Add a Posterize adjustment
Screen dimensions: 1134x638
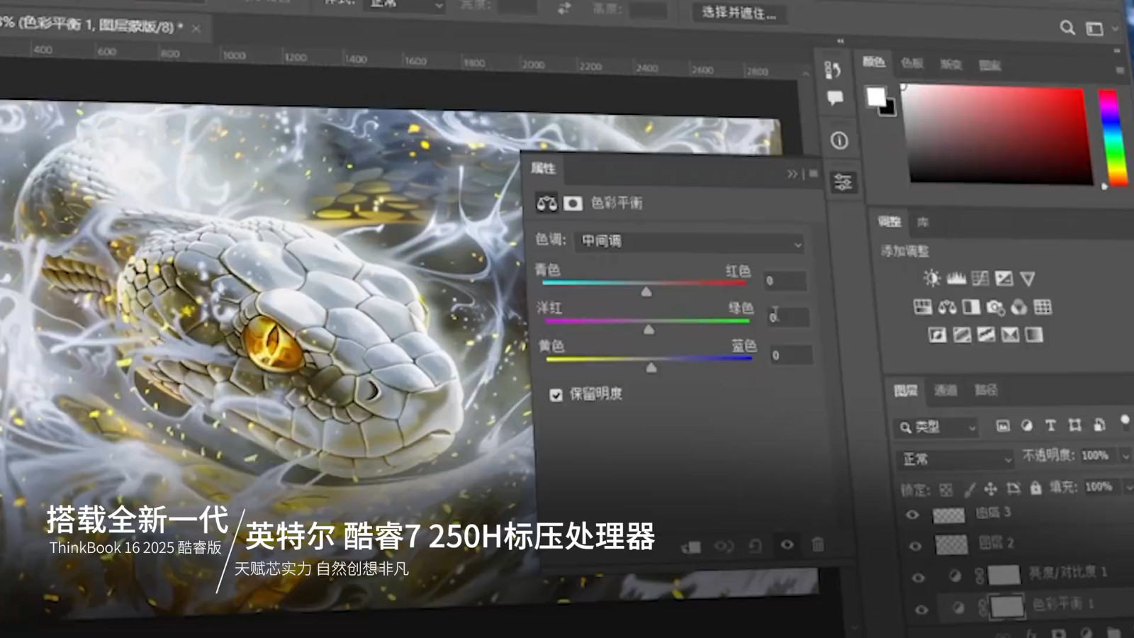pyautogui.click(x=962, y=335)
